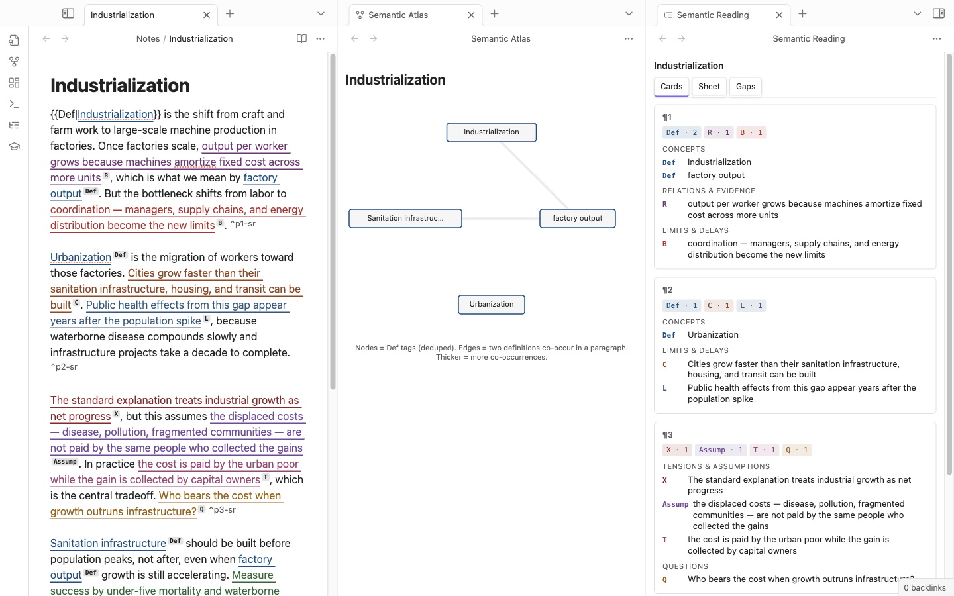This screenshot has height=596, width=954.
Task: Click the 'X · 1' badge in card ¶3
Action: 677,450
